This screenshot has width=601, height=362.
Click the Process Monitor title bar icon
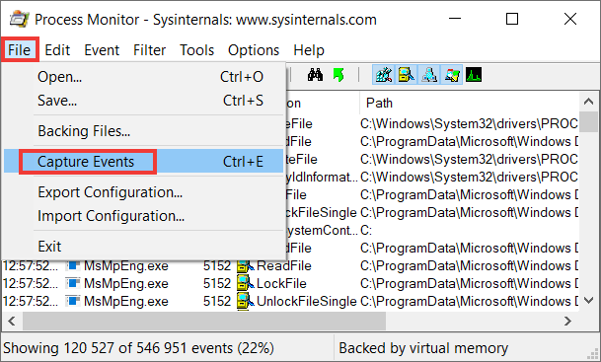19,19
